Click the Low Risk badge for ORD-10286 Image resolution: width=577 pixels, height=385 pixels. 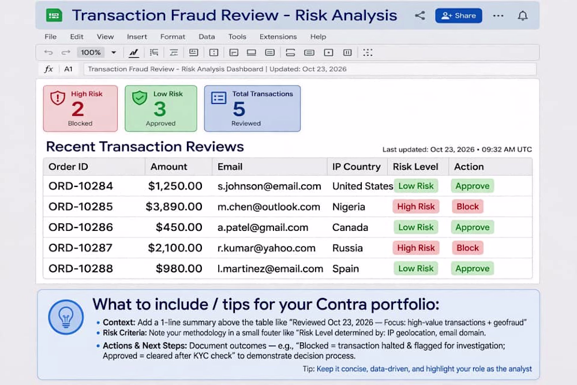[x=416, y=227]
